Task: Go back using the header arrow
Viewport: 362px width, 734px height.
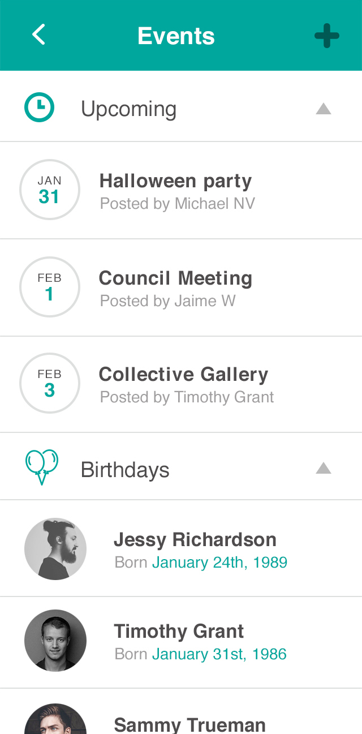Action: pyautogui.click(x=38, y=35)
